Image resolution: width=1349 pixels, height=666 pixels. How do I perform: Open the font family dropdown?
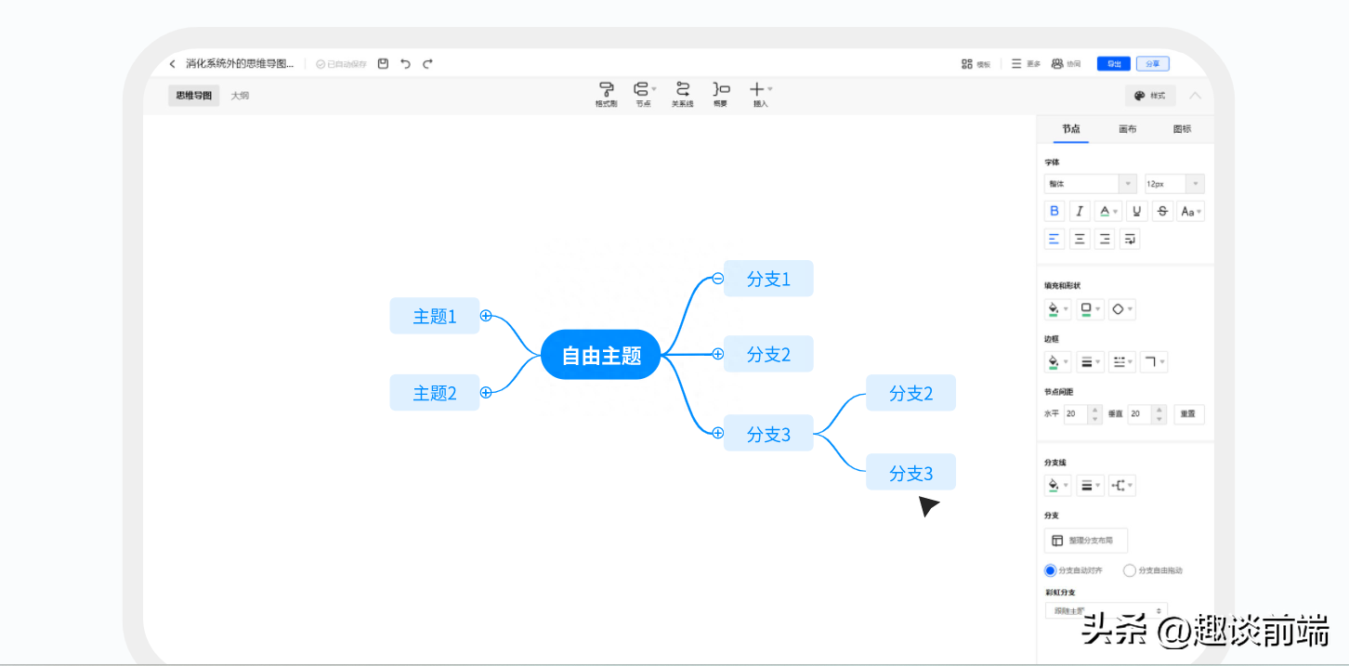point(1091,184)
